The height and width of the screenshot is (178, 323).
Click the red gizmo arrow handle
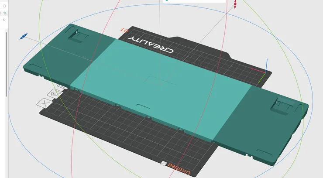point(235,4)
